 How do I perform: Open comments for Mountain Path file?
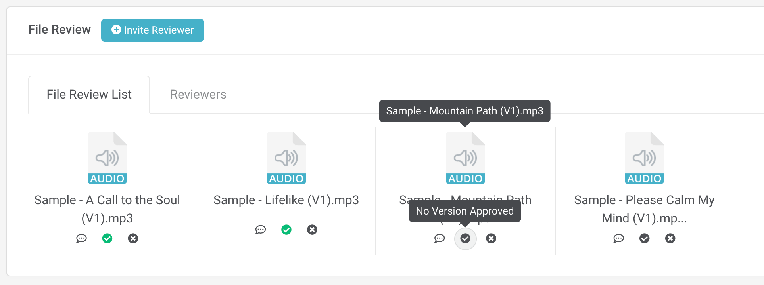point(440,238)
